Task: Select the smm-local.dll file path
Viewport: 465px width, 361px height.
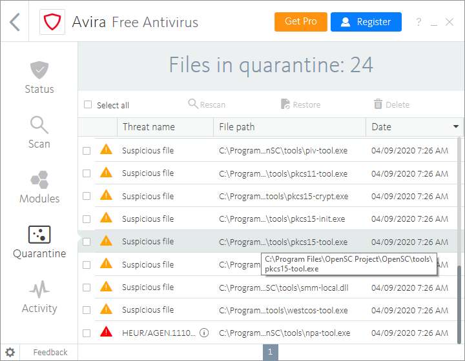Action: pyautogui.click(x=284, y=288)
